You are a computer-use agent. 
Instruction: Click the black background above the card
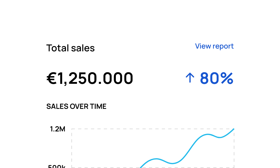click(139, 13)
